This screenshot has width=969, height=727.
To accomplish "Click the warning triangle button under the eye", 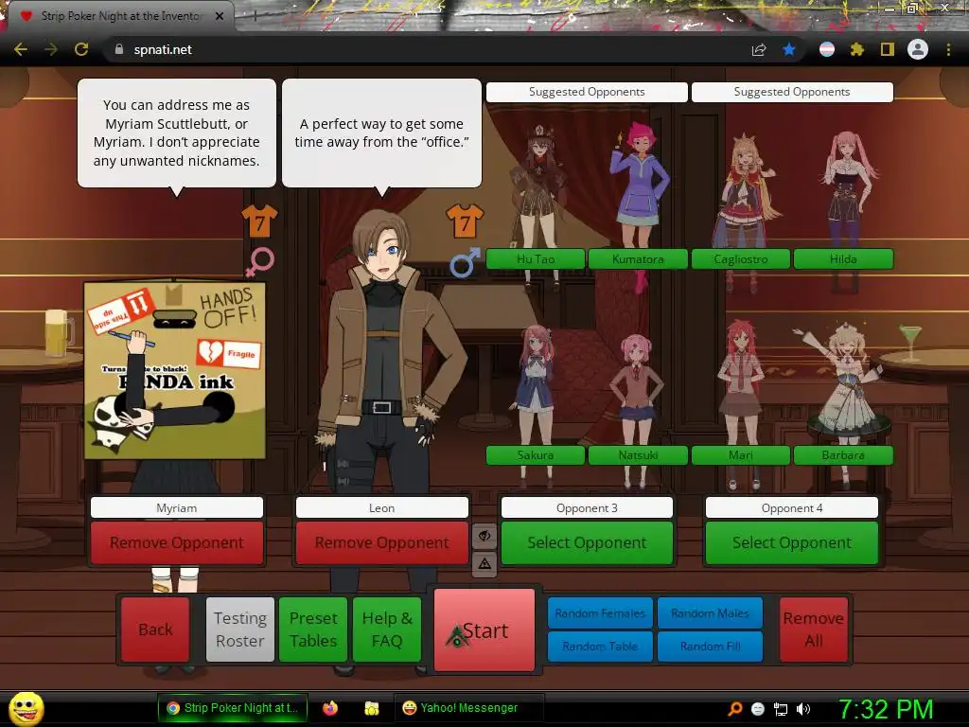I will (484, 563).
